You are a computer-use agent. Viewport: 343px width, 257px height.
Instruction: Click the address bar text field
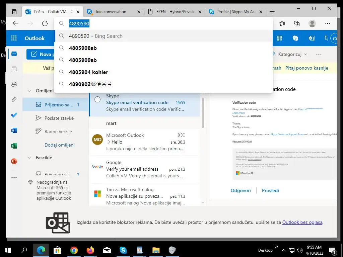[x=163, y=23]
